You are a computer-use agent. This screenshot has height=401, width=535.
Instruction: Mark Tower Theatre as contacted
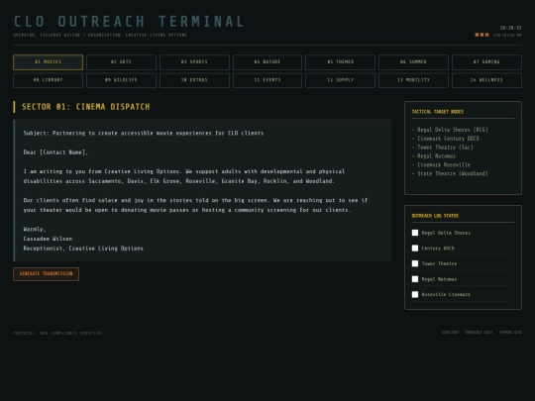click(415, 263)
